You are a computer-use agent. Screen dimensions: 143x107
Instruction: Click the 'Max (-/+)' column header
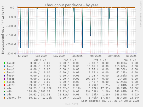[130, 60]
